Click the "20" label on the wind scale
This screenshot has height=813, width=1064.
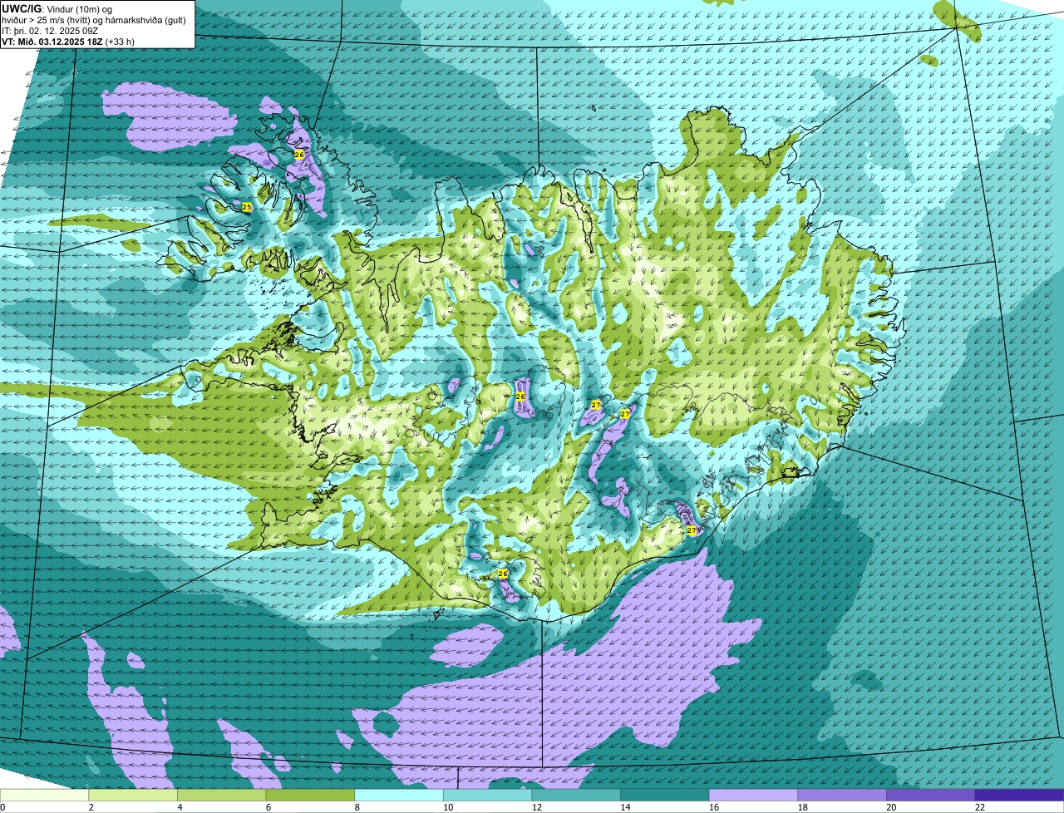891,807
